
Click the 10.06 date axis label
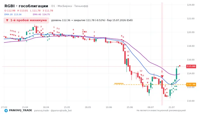point(109,107)
